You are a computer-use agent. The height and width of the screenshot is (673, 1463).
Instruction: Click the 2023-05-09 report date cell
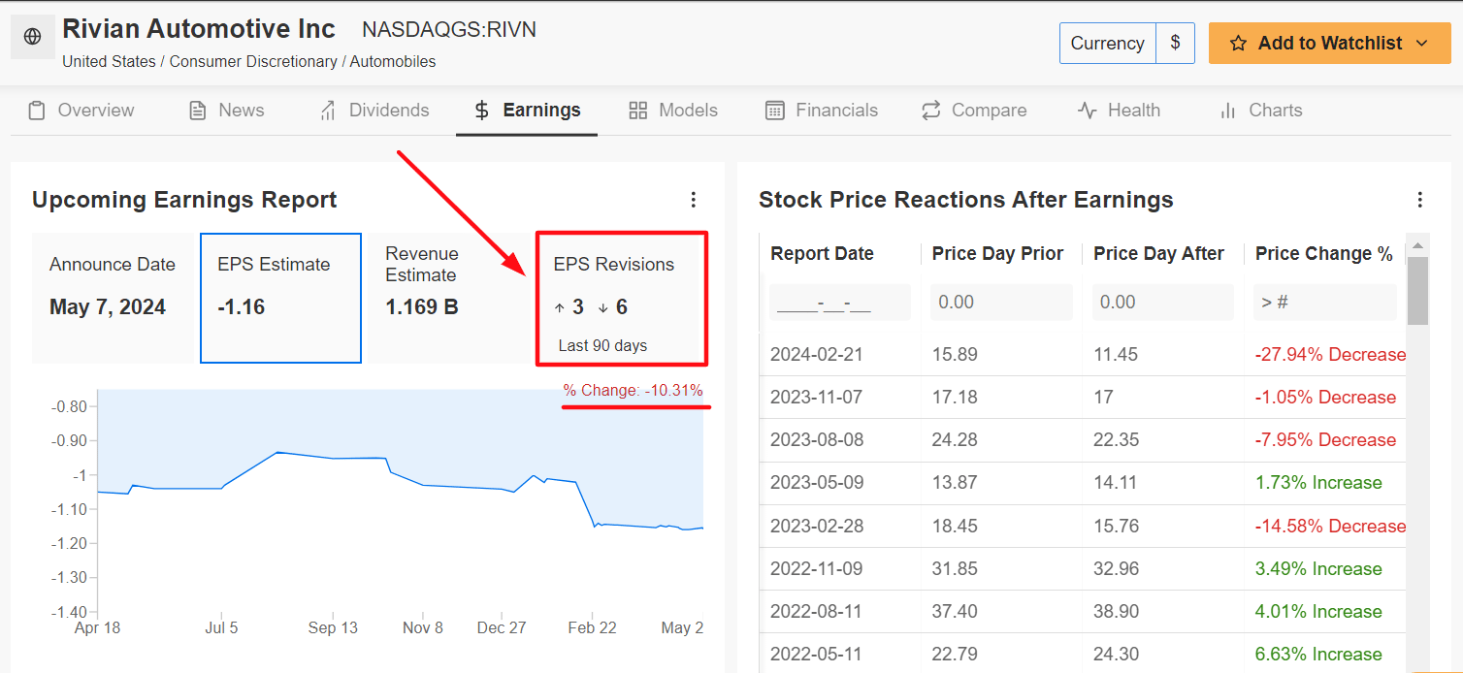click(817, 483)
